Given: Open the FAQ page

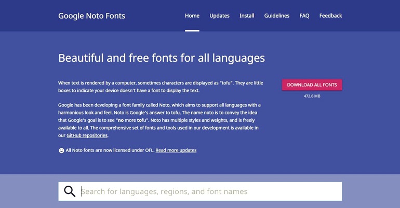Looking at the screenshot, I should tap(304, 16).
